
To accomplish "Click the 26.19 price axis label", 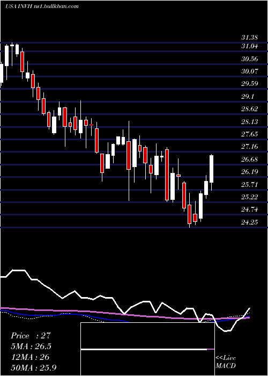I will tap(249, 172).
